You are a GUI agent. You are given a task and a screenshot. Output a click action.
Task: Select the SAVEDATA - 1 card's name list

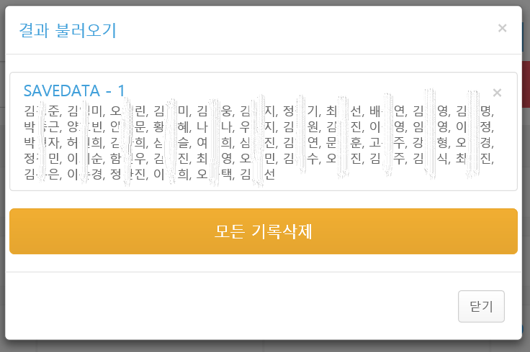[259, 142]
